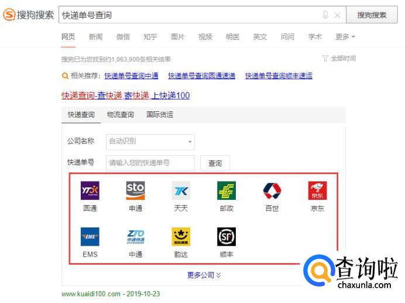405x303 pixels.
Task: Select the 圆通 YTO express icon
Action: [x=90, y=190]
